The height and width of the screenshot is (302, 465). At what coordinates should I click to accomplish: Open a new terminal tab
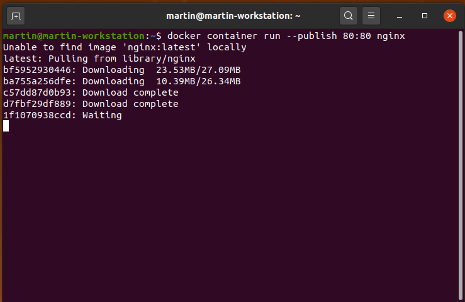pyautogui.click(x=16, y=16)
